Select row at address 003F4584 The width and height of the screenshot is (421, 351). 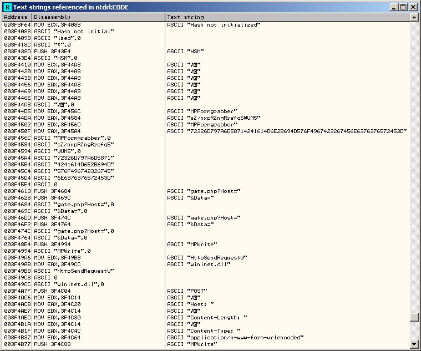[206, 144]
